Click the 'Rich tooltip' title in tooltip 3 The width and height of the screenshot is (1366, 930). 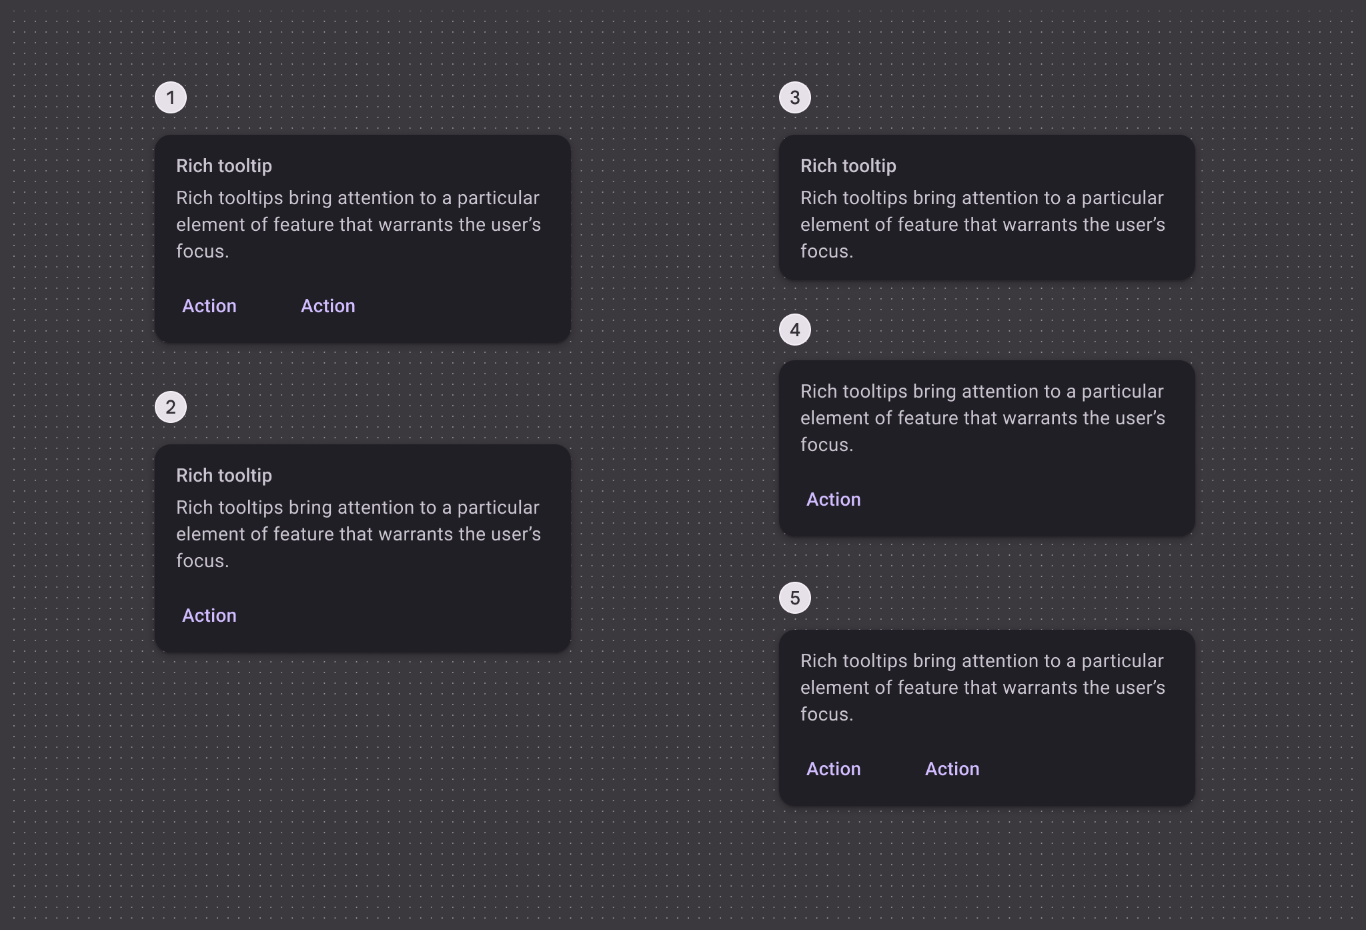pyautogui.click(x=848, y=166)
